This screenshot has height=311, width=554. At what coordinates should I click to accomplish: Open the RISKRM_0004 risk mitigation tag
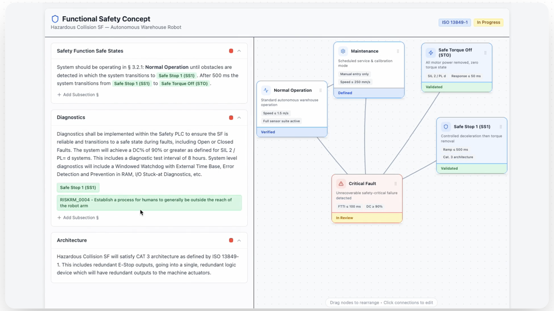149,203
